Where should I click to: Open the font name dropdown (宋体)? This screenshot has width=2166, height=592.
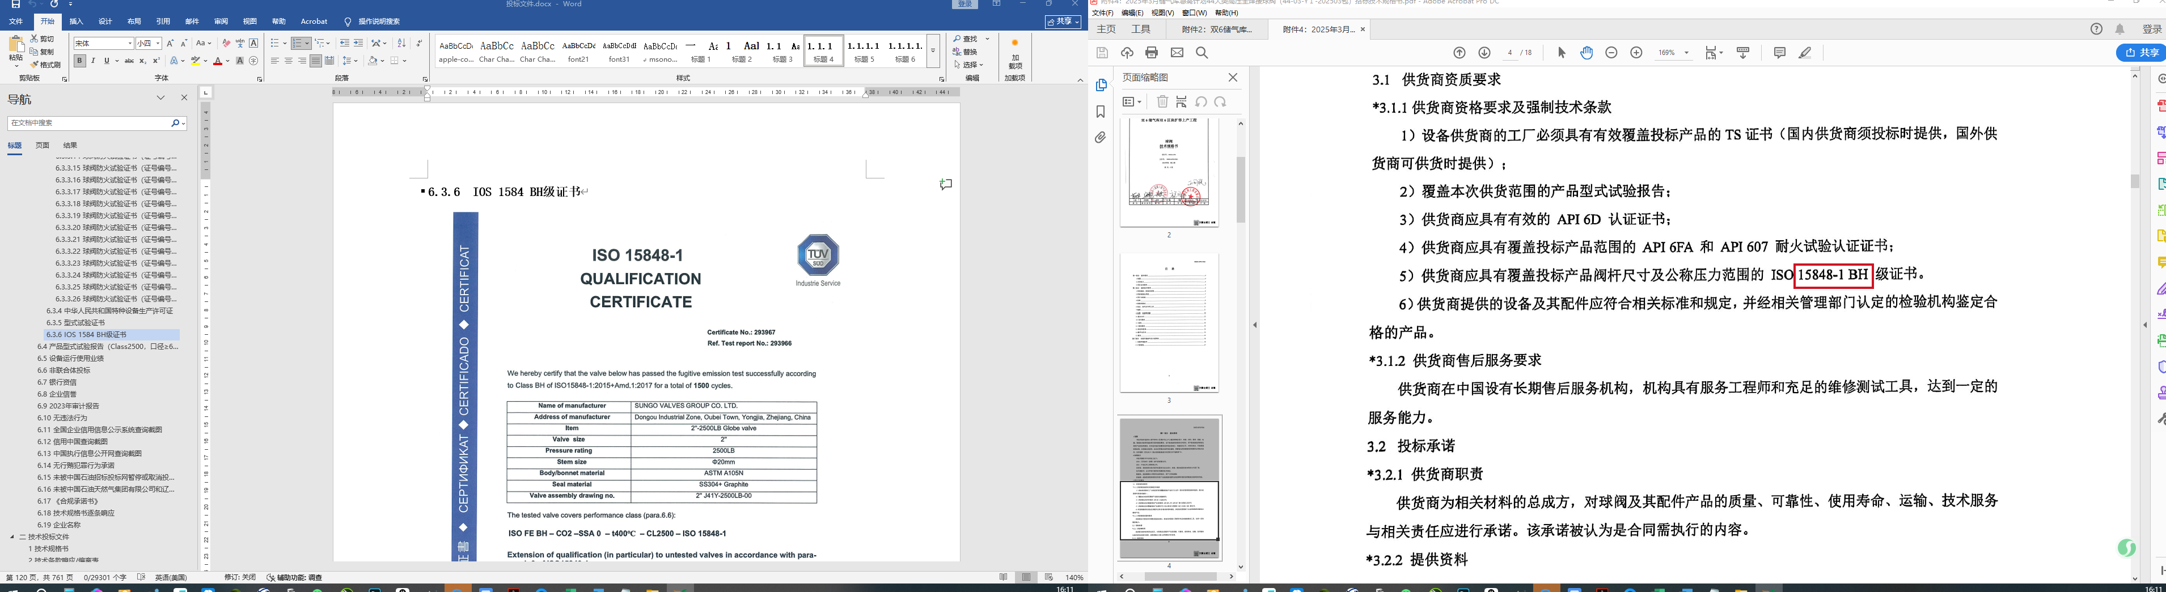(x=130, y=43)
